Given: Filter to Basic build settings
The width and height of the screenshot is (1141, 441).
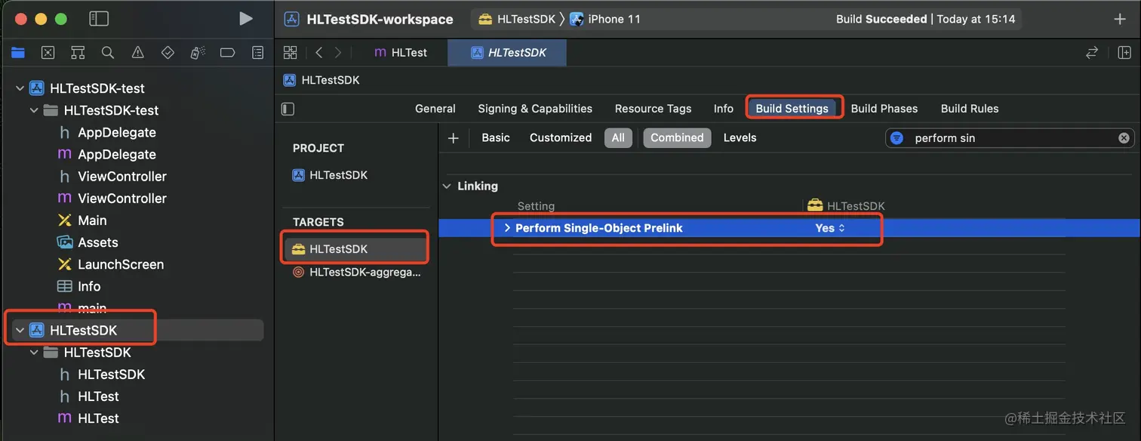Looking at the screenshot, I should [x=496, y=138].
